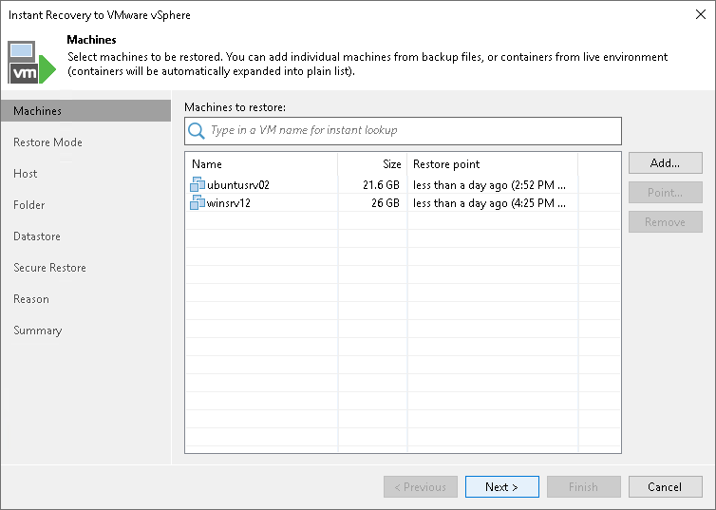Go to the Restore Mode step
Viewport: 716px width, 510px height.
[x=47, y=142]
